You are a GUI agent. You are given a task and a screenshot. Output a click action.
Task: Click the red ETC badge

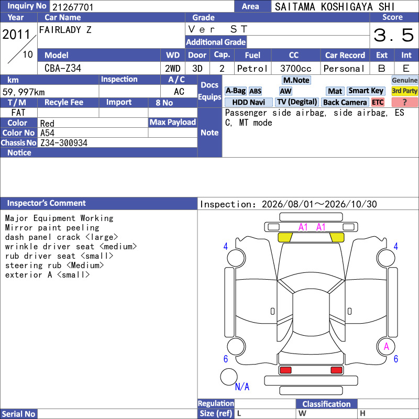click(x=378, y=102)
